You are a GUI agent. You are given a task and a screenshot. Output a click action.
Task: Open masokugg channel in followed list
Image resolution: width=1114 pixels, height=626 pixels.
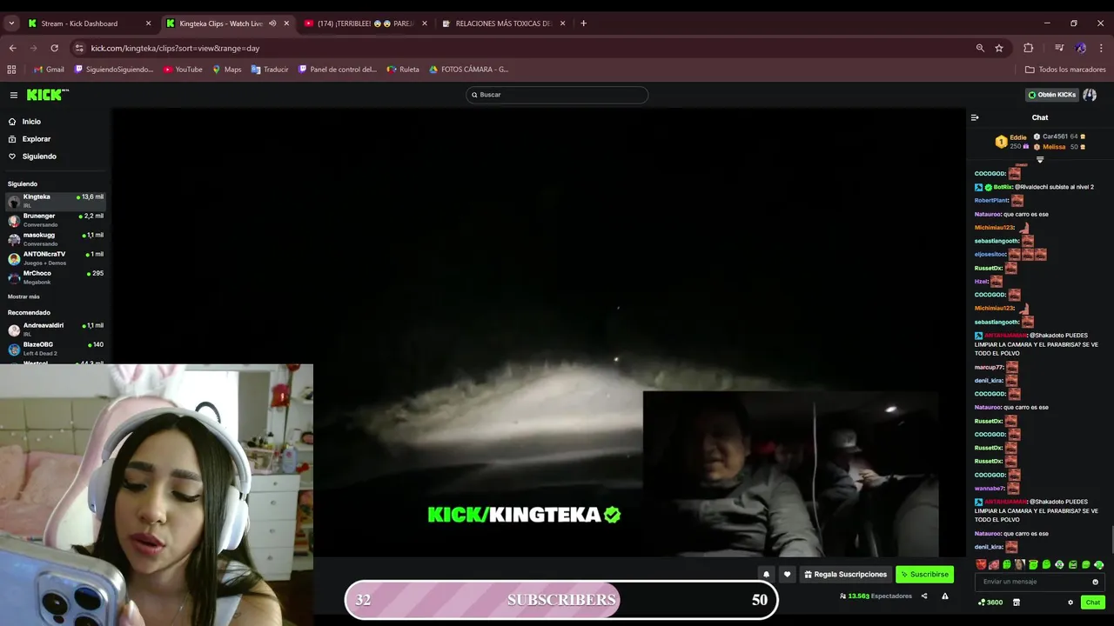coord(56,239)
